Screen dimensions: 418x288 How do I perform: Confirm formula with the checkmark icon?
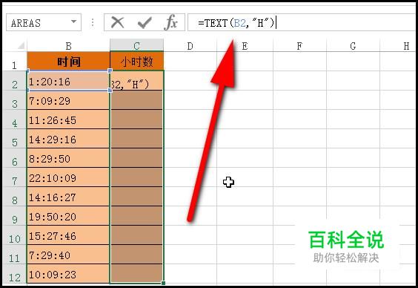145,23
